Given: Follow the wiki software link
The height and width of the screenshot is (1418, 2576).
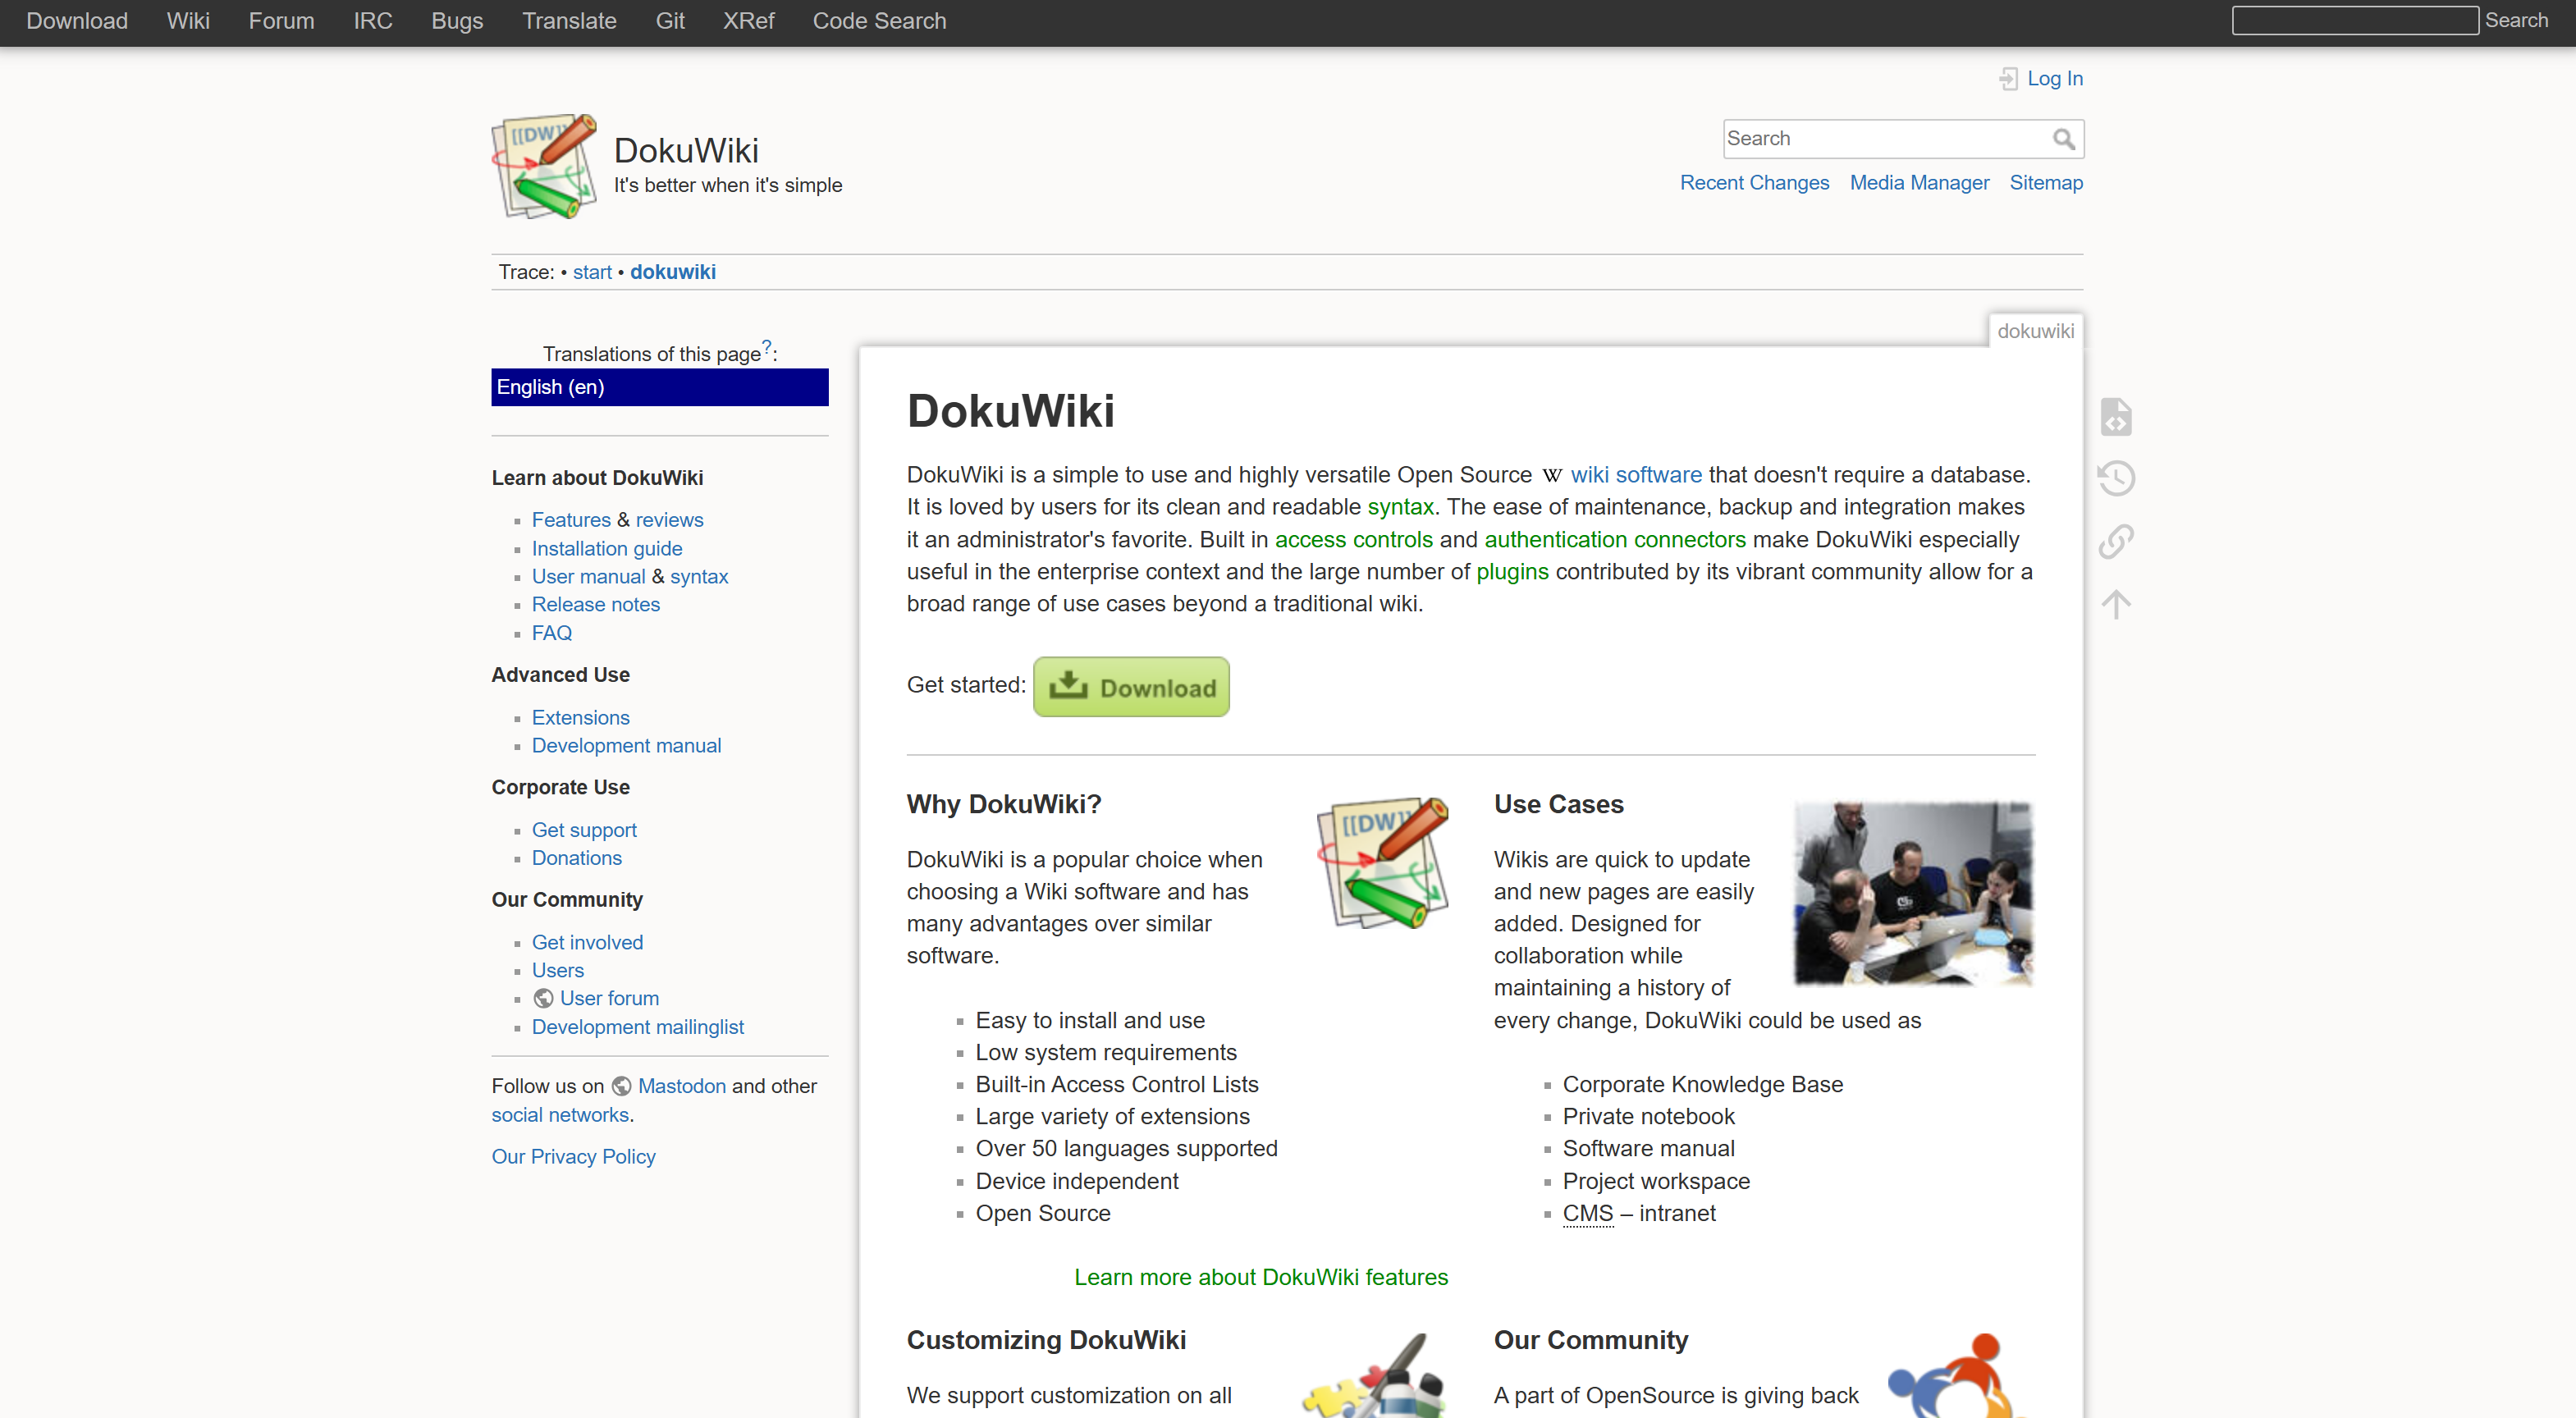Looking at the screenshot, I should [x=1636, y=476].
